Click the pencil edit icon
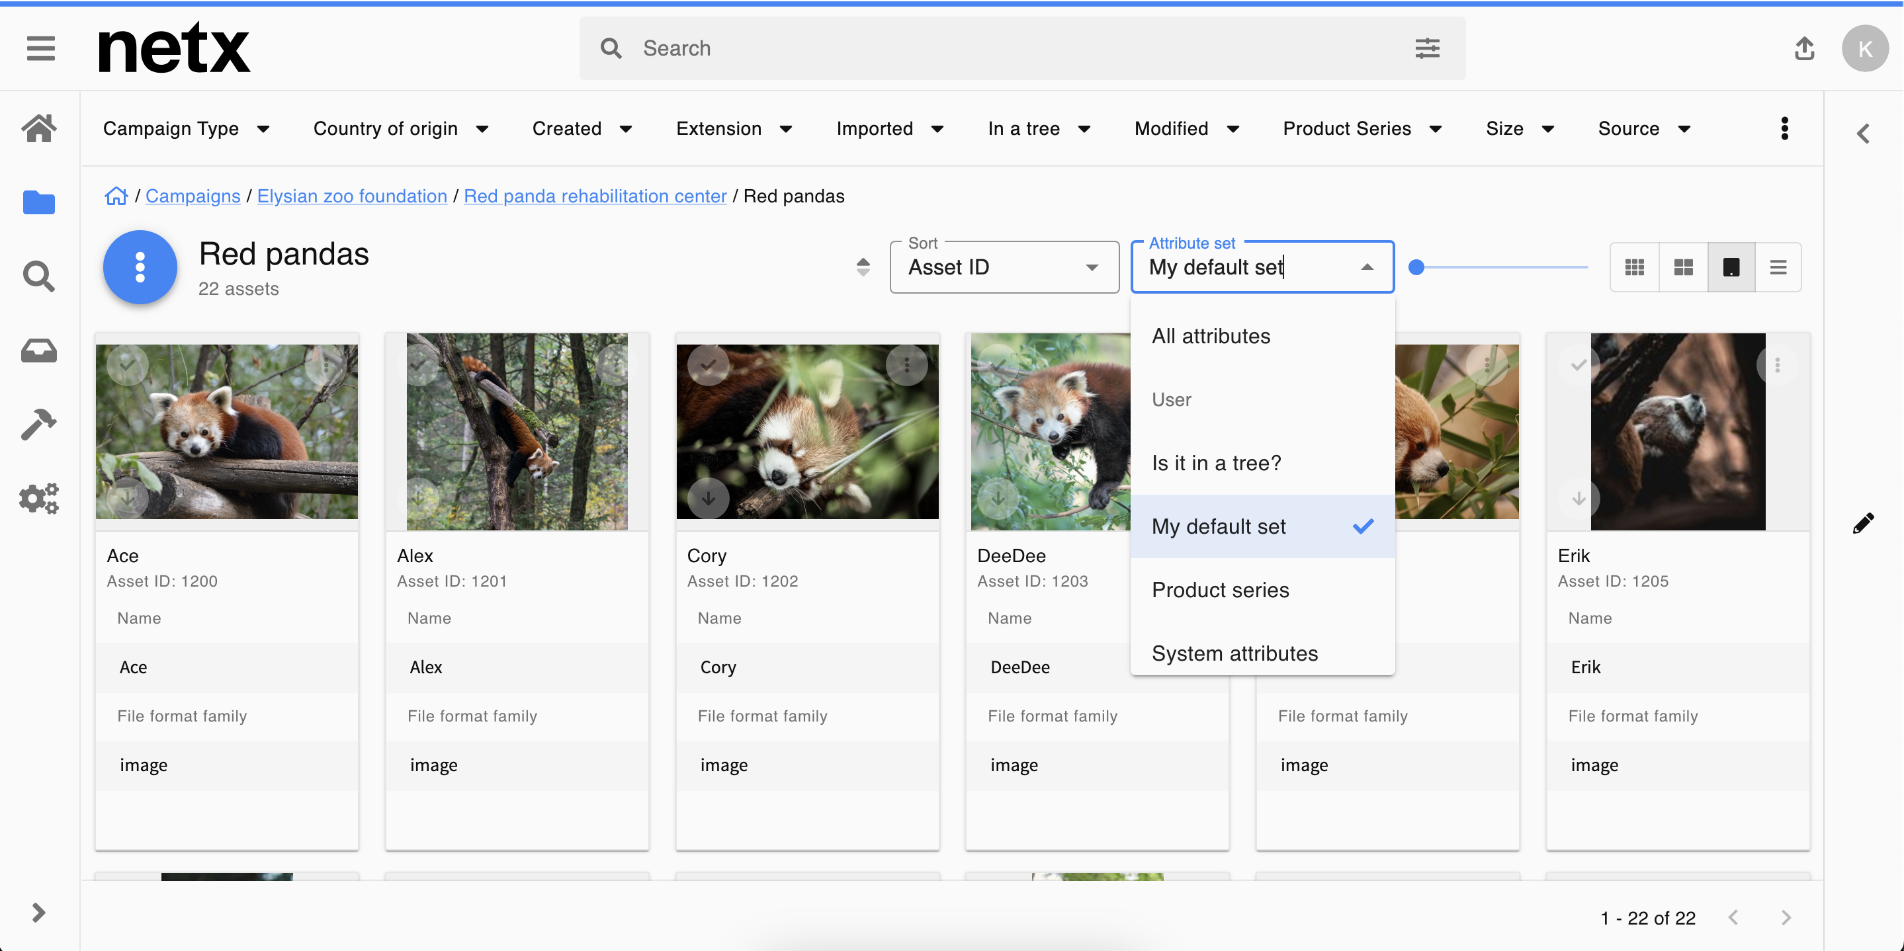 tap(1864, 523)
